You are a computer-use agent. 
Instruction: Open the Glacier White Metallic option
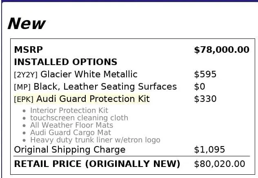(89, 74)
